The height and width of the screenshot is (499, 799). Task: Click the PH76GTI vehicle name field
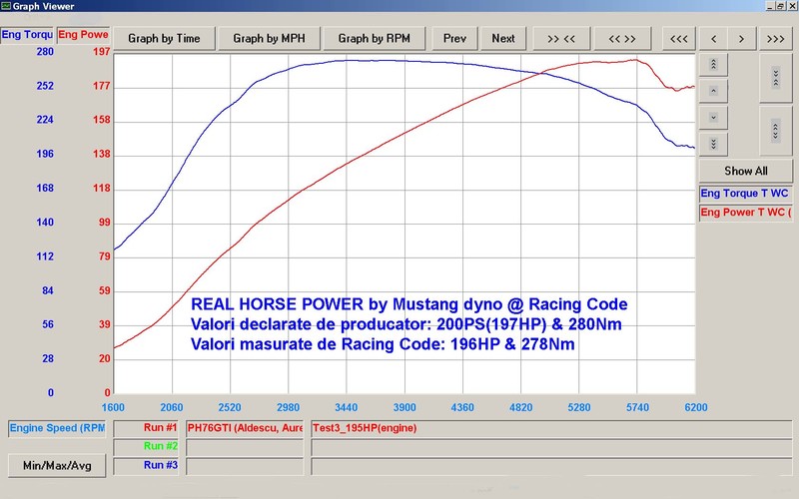245,428
